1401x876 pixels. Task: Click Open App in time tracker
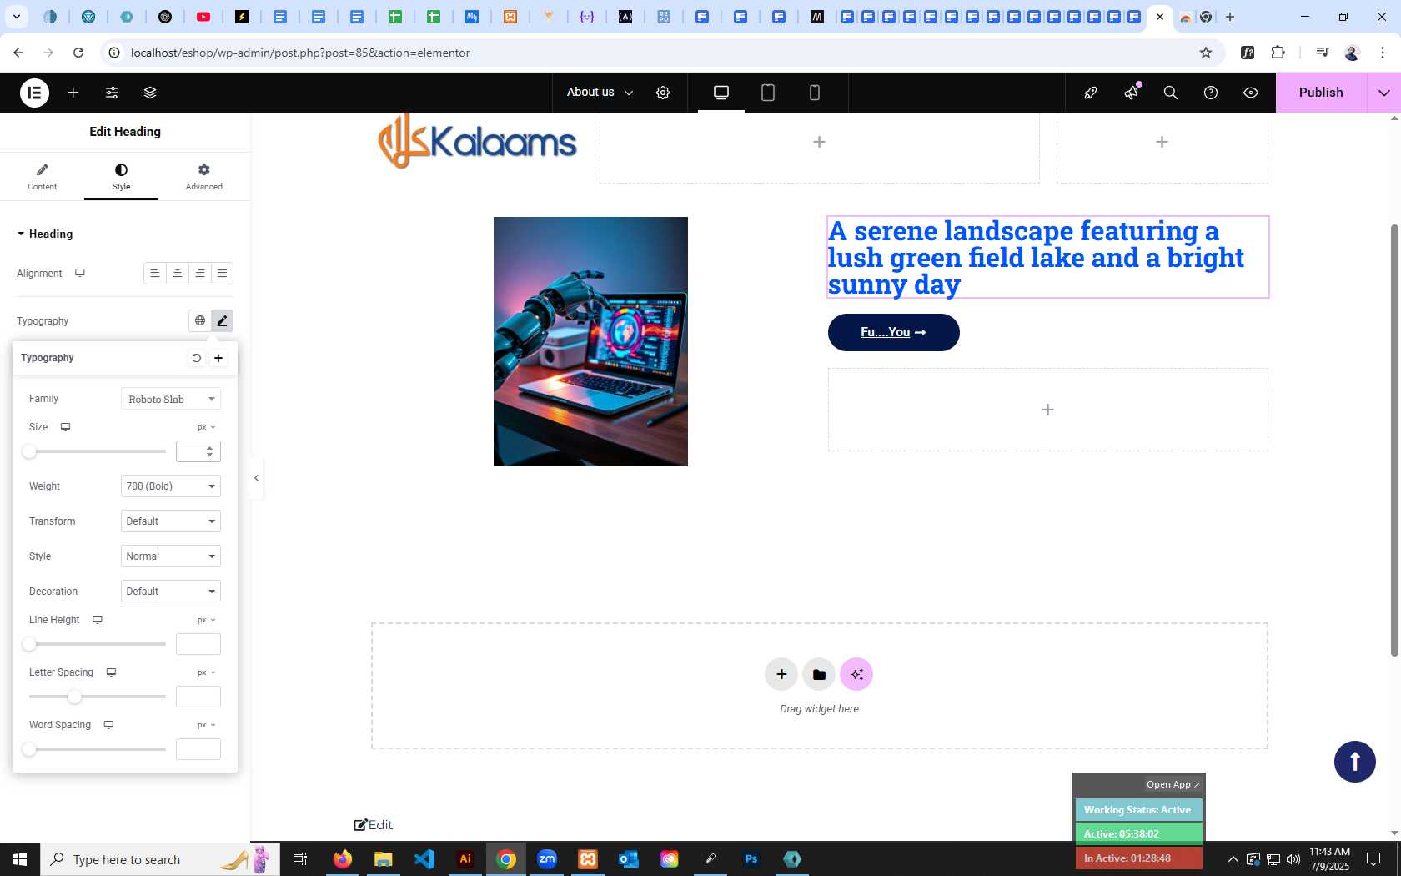click(1173, 784)
